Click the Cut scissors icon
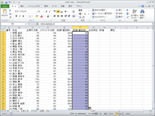This screenshot has height=116, width=155. point(10,10)
